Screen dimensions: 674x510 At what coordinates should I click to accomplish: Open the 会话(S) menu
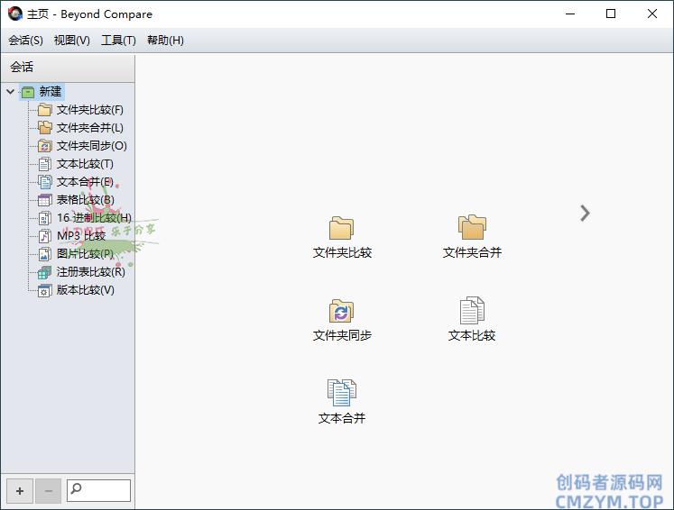(x=25, y=41)
